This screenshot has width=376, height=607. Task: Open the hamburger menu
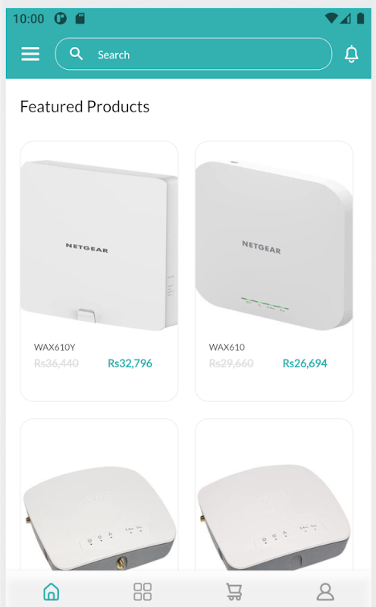[30, 54]
